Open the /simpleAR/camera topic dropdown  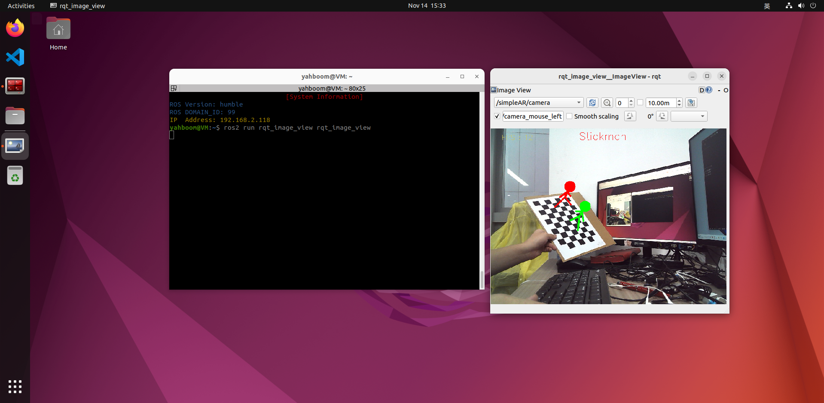539,103
